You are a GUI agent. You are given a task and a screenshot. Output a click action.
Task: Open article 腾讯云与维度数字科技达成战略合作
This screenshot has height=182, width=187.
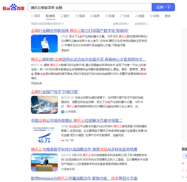pyautogui.click(x=84, y=149)
